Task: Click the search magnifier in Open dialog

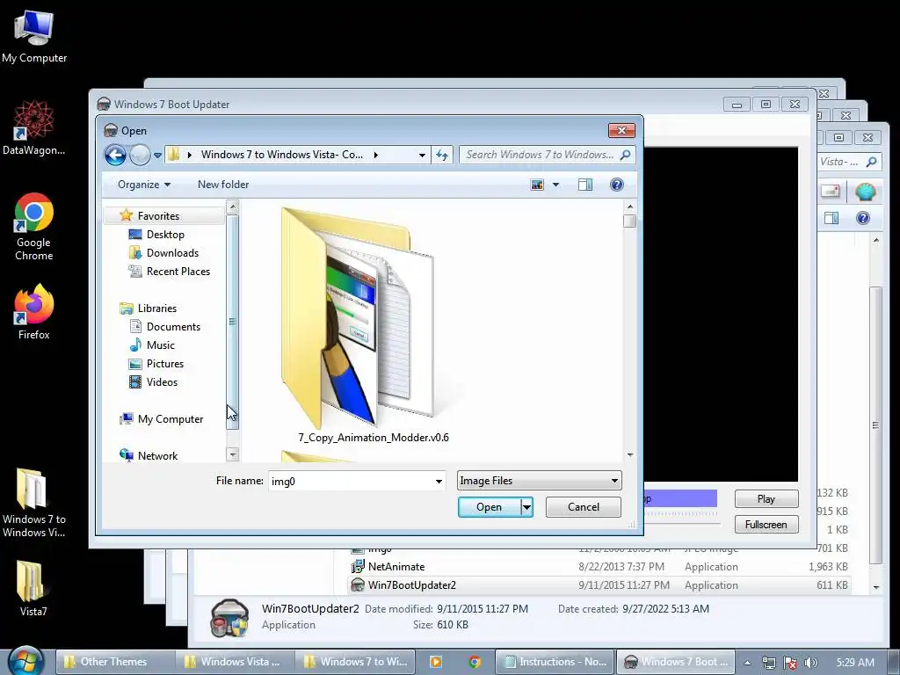Action: click(625, 155)
